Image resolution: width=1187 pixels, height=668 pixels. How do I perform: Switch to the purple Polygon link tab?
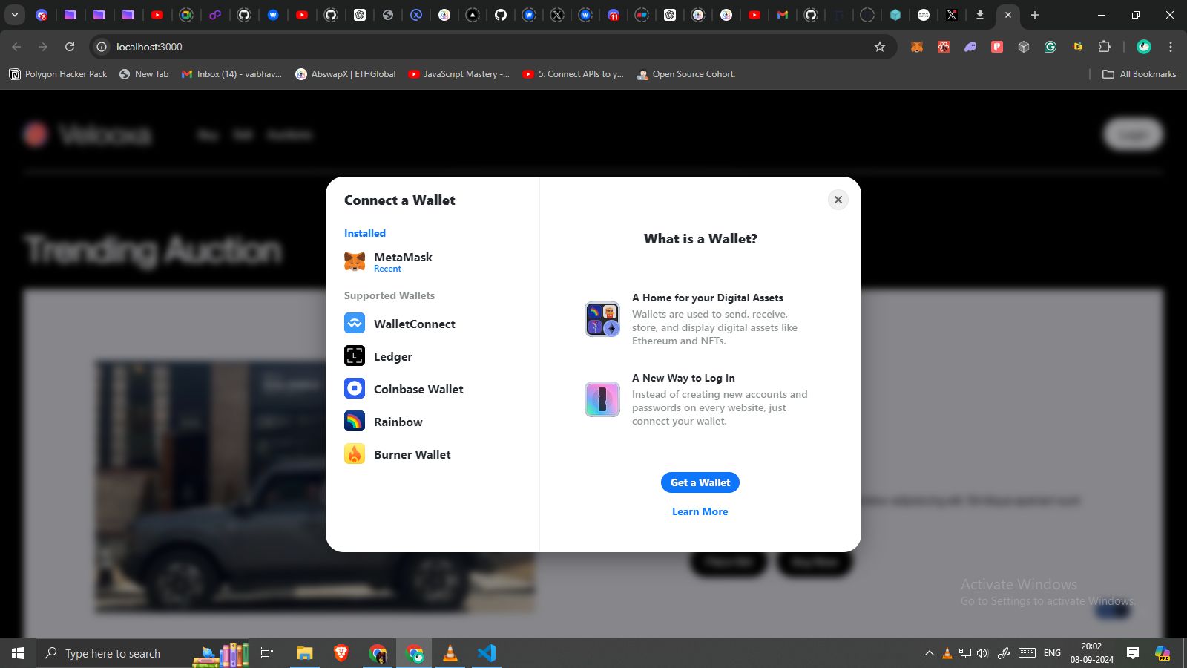214,15
